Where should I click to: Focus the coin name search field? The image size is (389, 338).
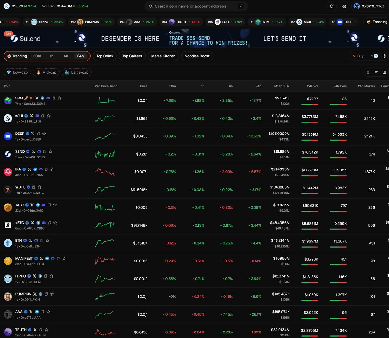196,6
